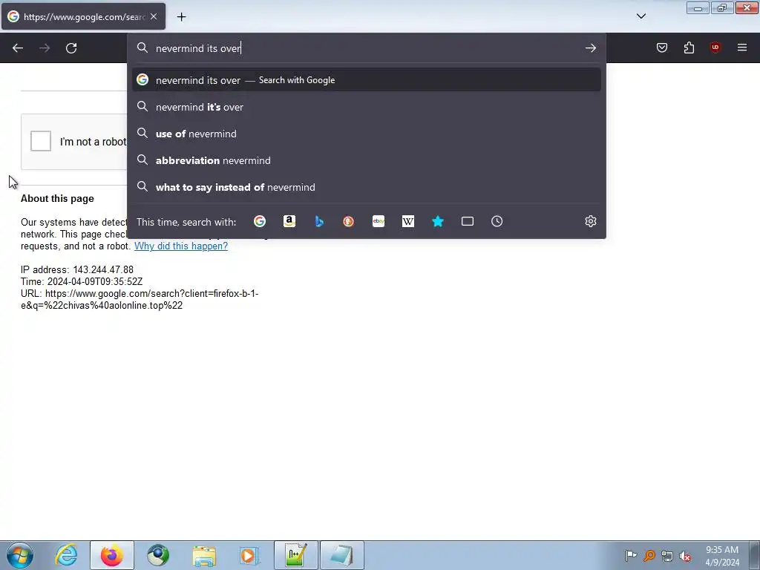Screen dimensions: 760x570
Task: Open a new tab with plus button
Action: (181, 17)
